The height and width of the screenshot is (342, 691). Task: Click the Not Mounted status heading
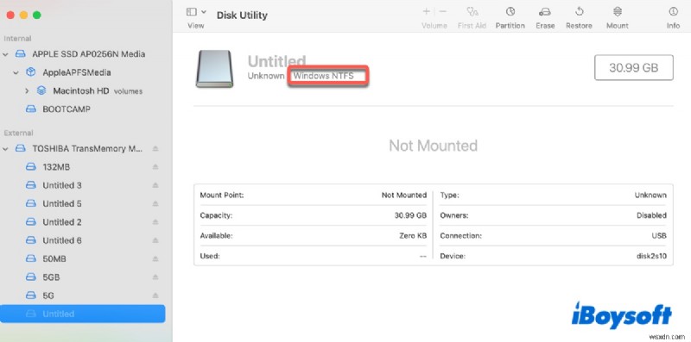point(434,146)
